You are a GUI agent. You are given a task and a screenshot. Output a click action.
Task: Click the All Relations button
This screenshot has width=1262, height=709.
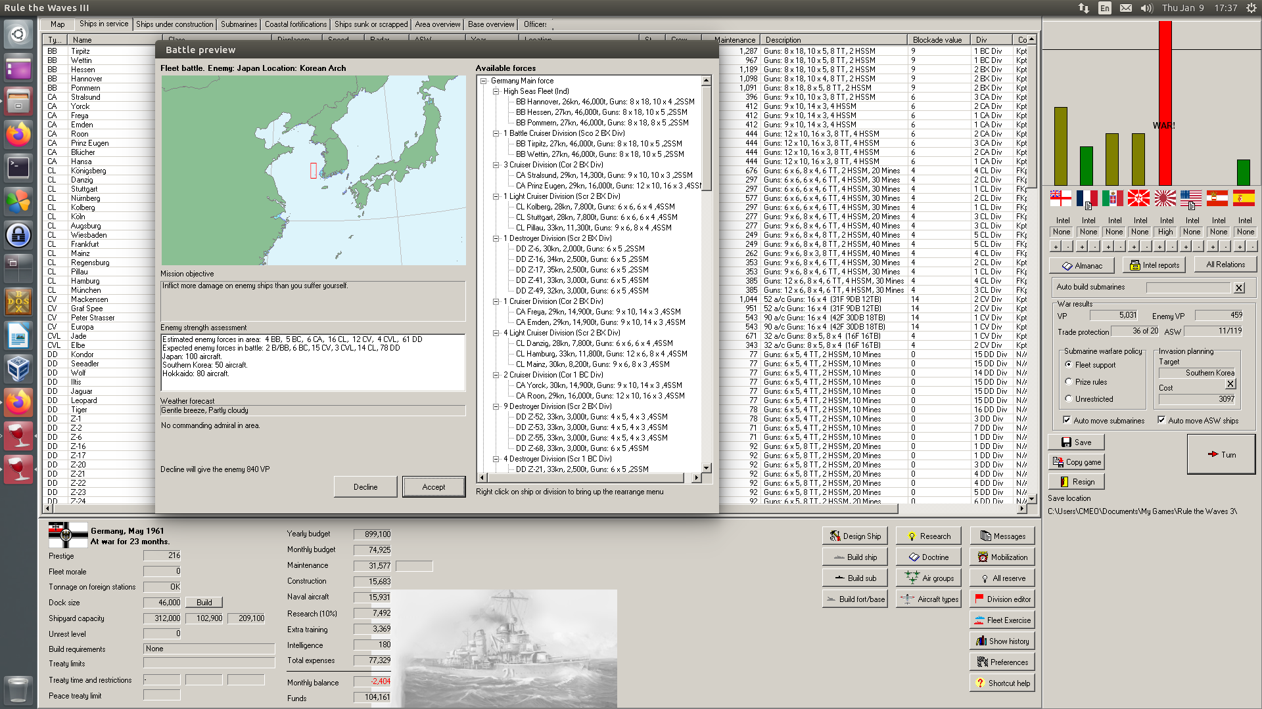[x=1226, y=265]
